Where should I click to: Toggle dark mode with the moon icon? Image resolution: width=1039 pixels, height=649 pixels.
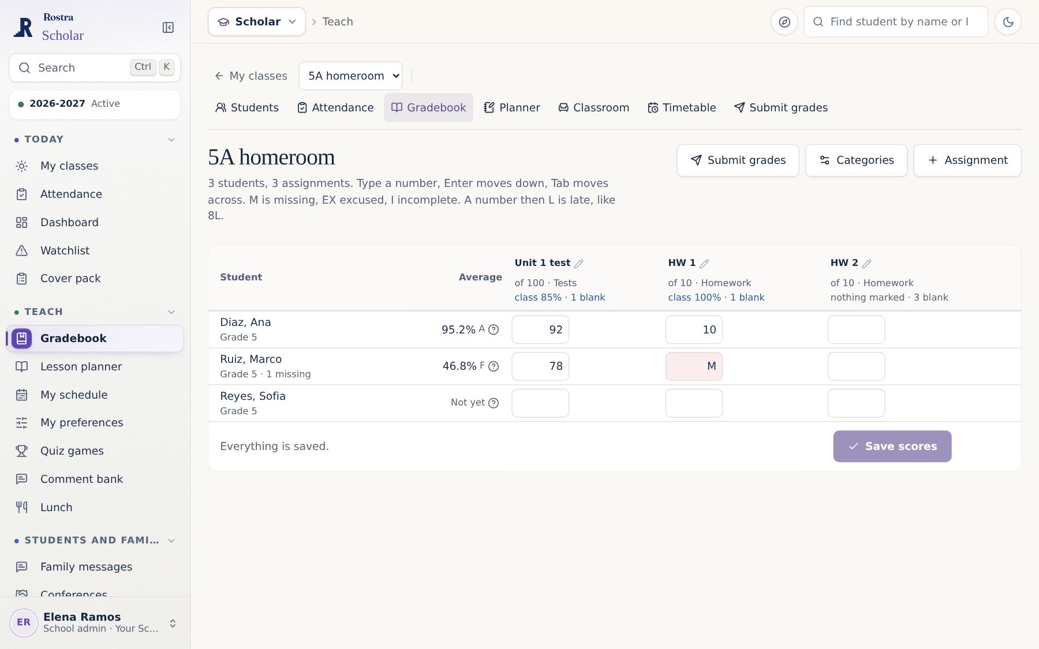click(x=1008, y=22)
